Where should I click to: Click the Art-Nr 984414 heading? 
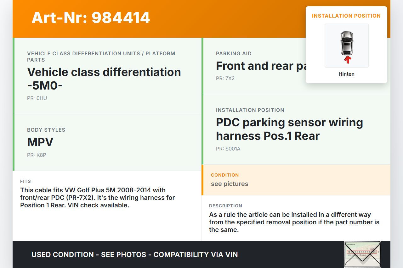pos(91,18)
